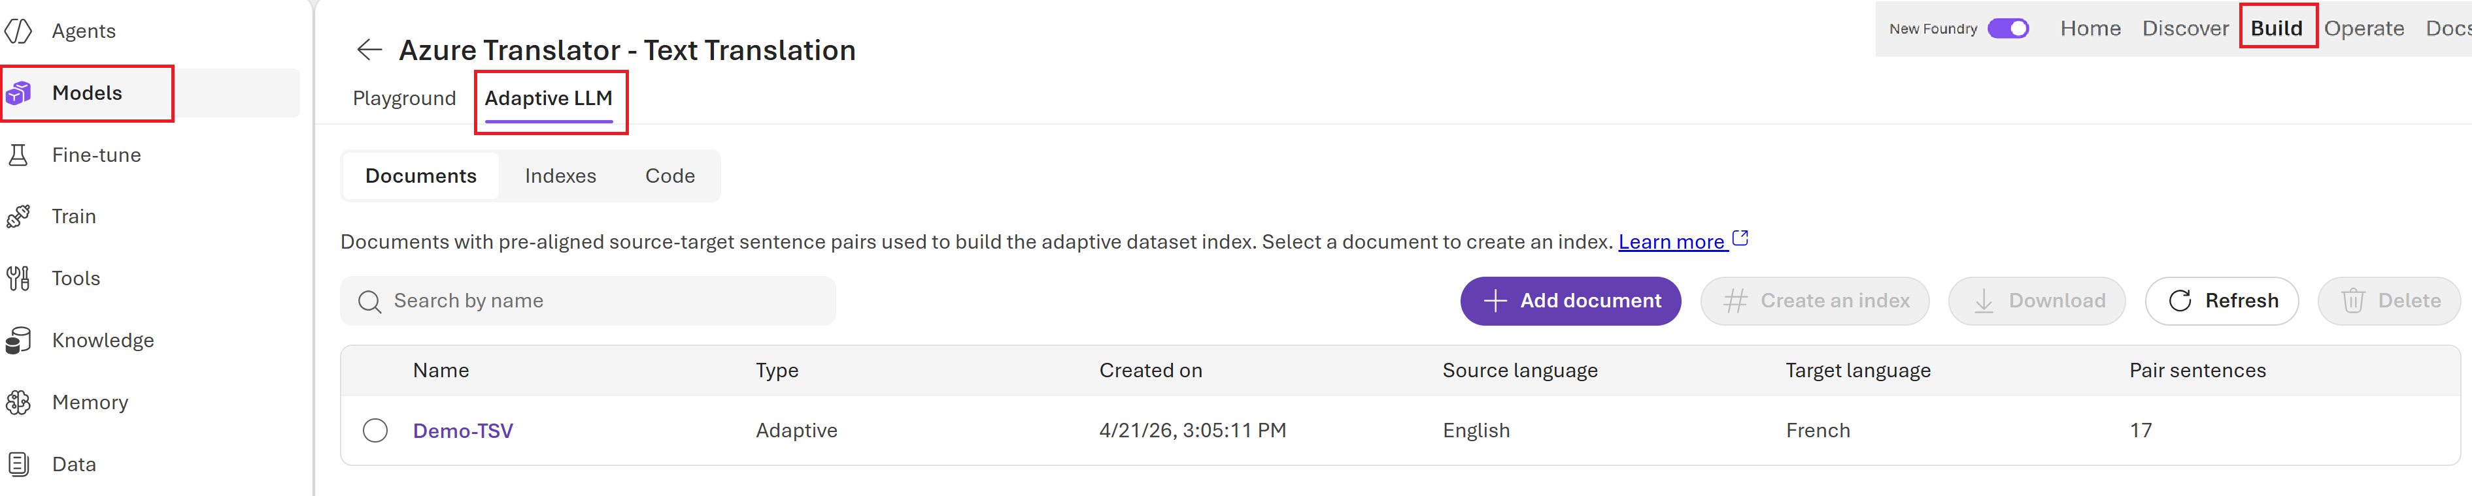This screenshot has height=496, width=2472.
Task: Open the Learn more link
Action: (1672, 242)
